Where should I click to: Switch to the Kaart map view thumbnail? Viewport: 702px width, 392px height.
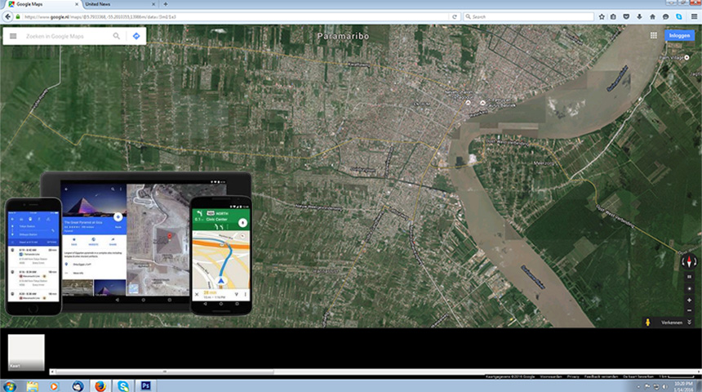coord(26,352)
